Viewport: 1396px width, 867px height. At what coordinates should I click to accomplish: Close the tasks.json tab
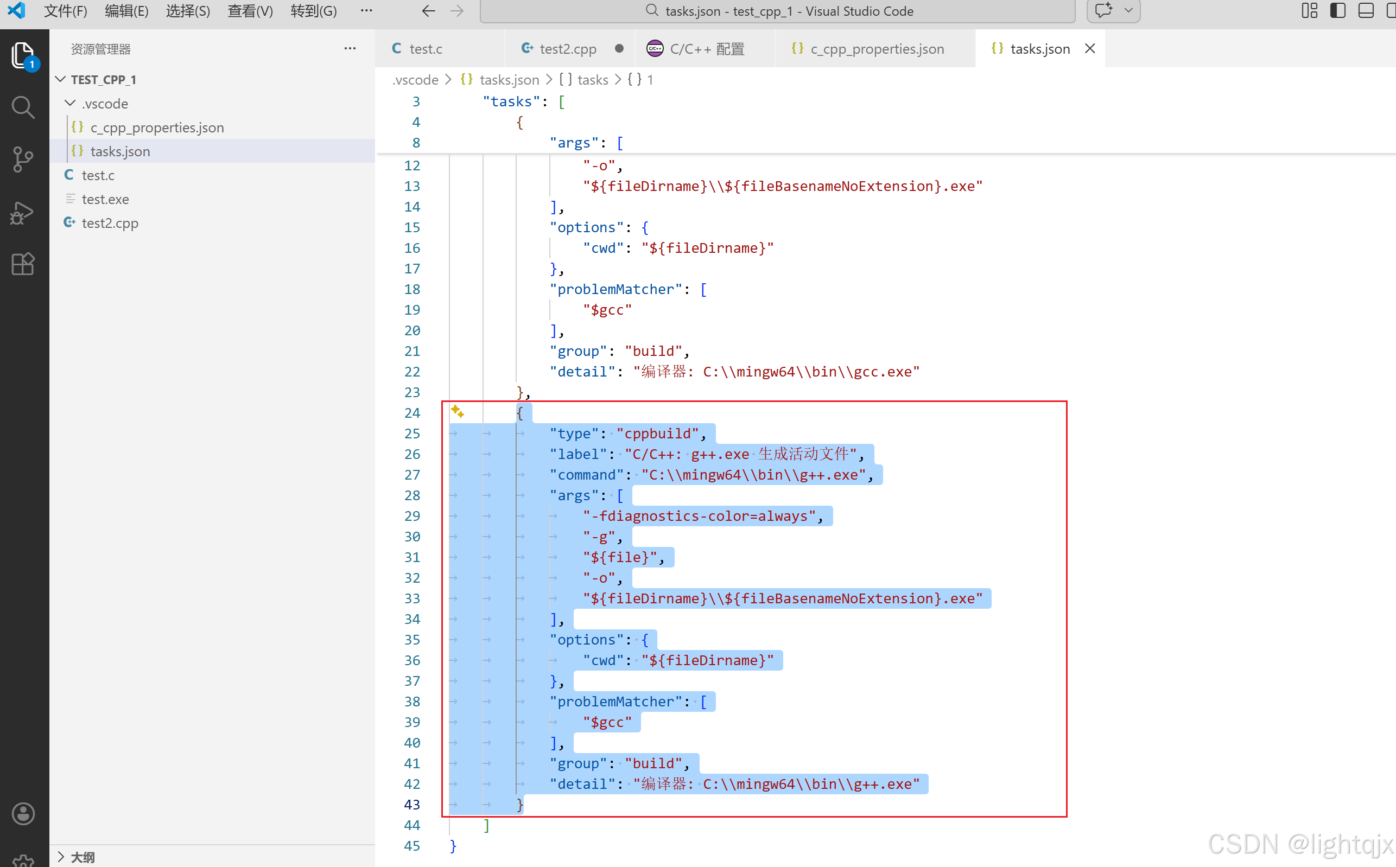click(1090, 49)
